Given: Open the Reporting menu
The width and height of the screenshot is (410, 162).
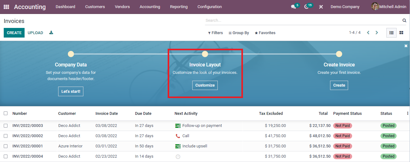Looking at the screenshot, I should [179, 7].
